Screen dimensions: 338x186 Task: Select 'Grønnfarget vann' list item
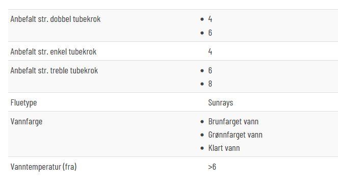click(235, 135)
